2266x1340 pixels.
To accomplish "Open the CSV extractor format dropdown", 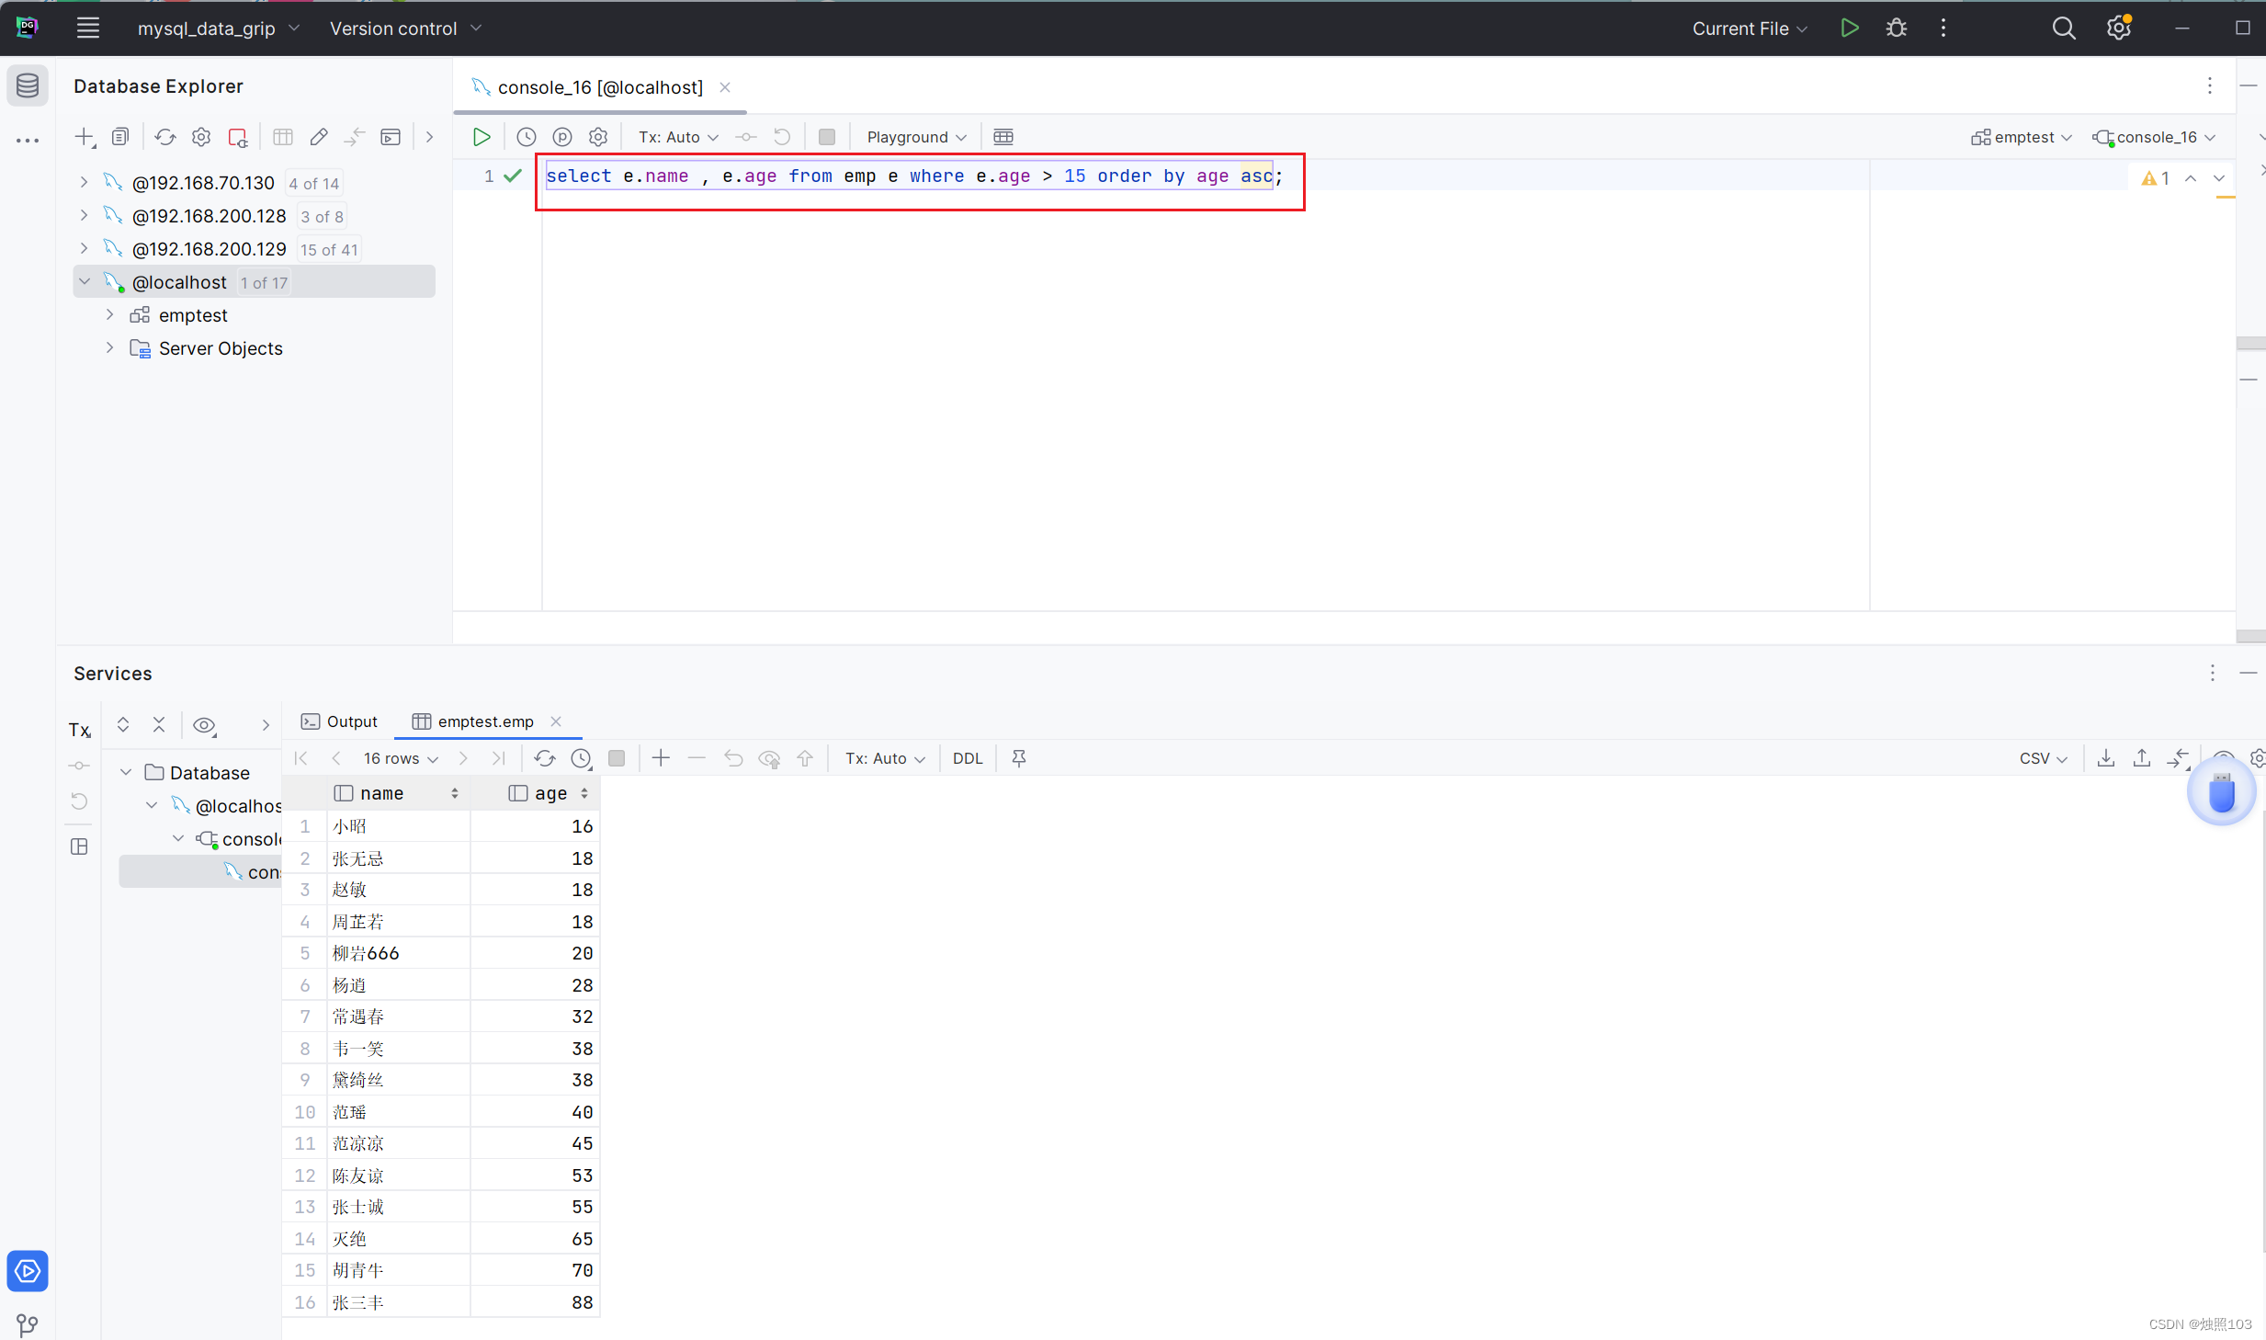I will point(2043,758).
